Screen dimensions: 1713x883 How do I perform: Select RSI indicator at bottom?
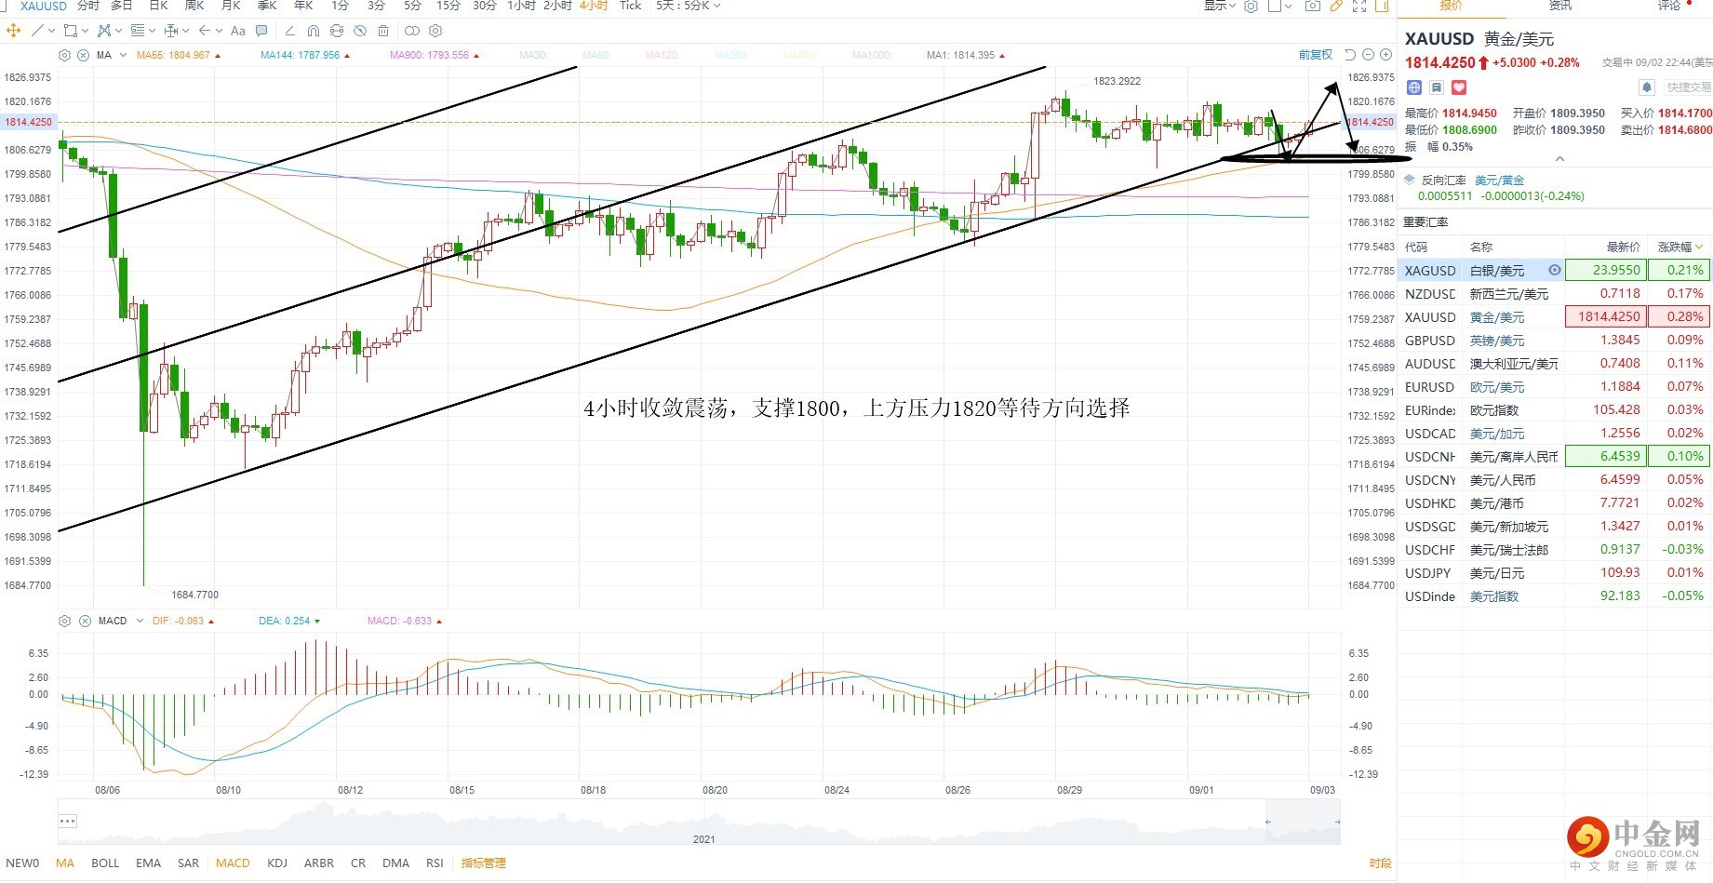(x=435, y=863)
